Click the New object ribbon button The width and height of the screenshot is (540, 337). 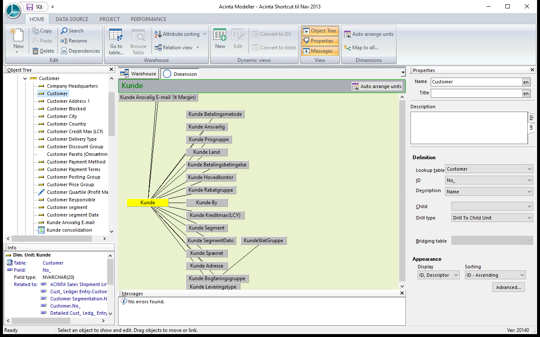[18, 40]
